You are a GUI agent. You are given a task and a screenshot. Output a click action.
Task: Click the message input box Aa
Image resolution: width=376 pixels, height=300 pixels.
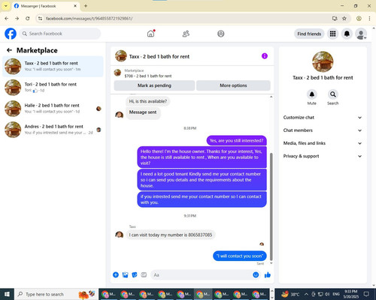click(202, 275)
